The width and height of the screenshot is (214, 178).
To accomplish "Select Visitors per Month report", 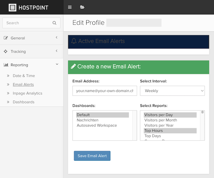I will coord(170,120).
